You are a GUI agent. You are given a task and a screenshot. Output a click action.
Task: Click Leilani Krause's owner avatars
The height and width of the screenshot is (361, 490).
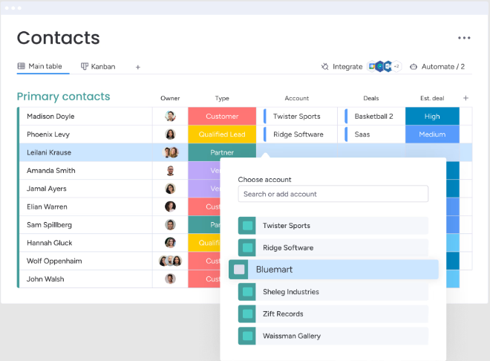(170, 152)
